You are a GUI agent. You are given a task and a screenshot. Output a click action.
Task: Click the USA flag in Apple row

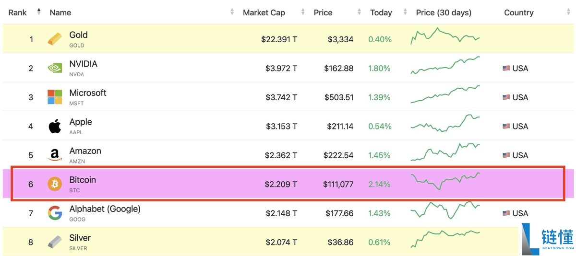pos(506,126)
